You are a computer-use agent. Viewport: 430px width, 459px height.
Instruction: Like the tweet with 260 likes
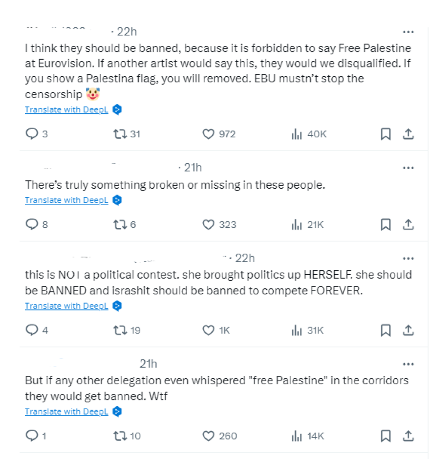pyautogui.click(x=209, y=436)
